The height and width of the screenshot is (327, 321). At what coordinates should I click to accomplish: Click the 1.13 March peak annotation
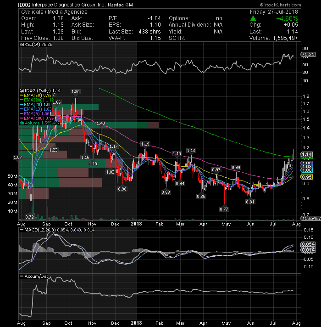point(191,151)
